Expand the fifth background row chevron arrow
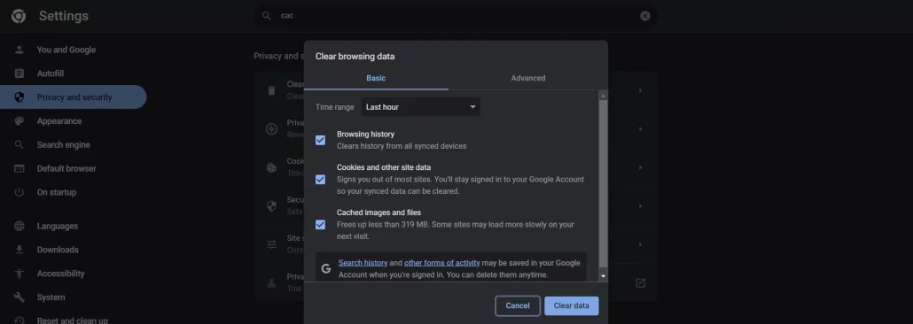The width and height of the screenshot is (913, 324). tap(640, 244)
